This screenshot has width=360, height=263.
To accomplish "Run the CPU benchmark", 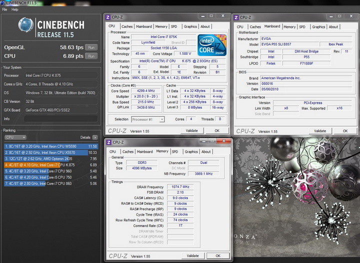I will coord(91,56).
